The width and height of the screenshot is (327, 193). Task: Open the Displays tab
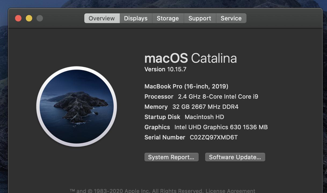pyautogui.click(x=136, y=18)
